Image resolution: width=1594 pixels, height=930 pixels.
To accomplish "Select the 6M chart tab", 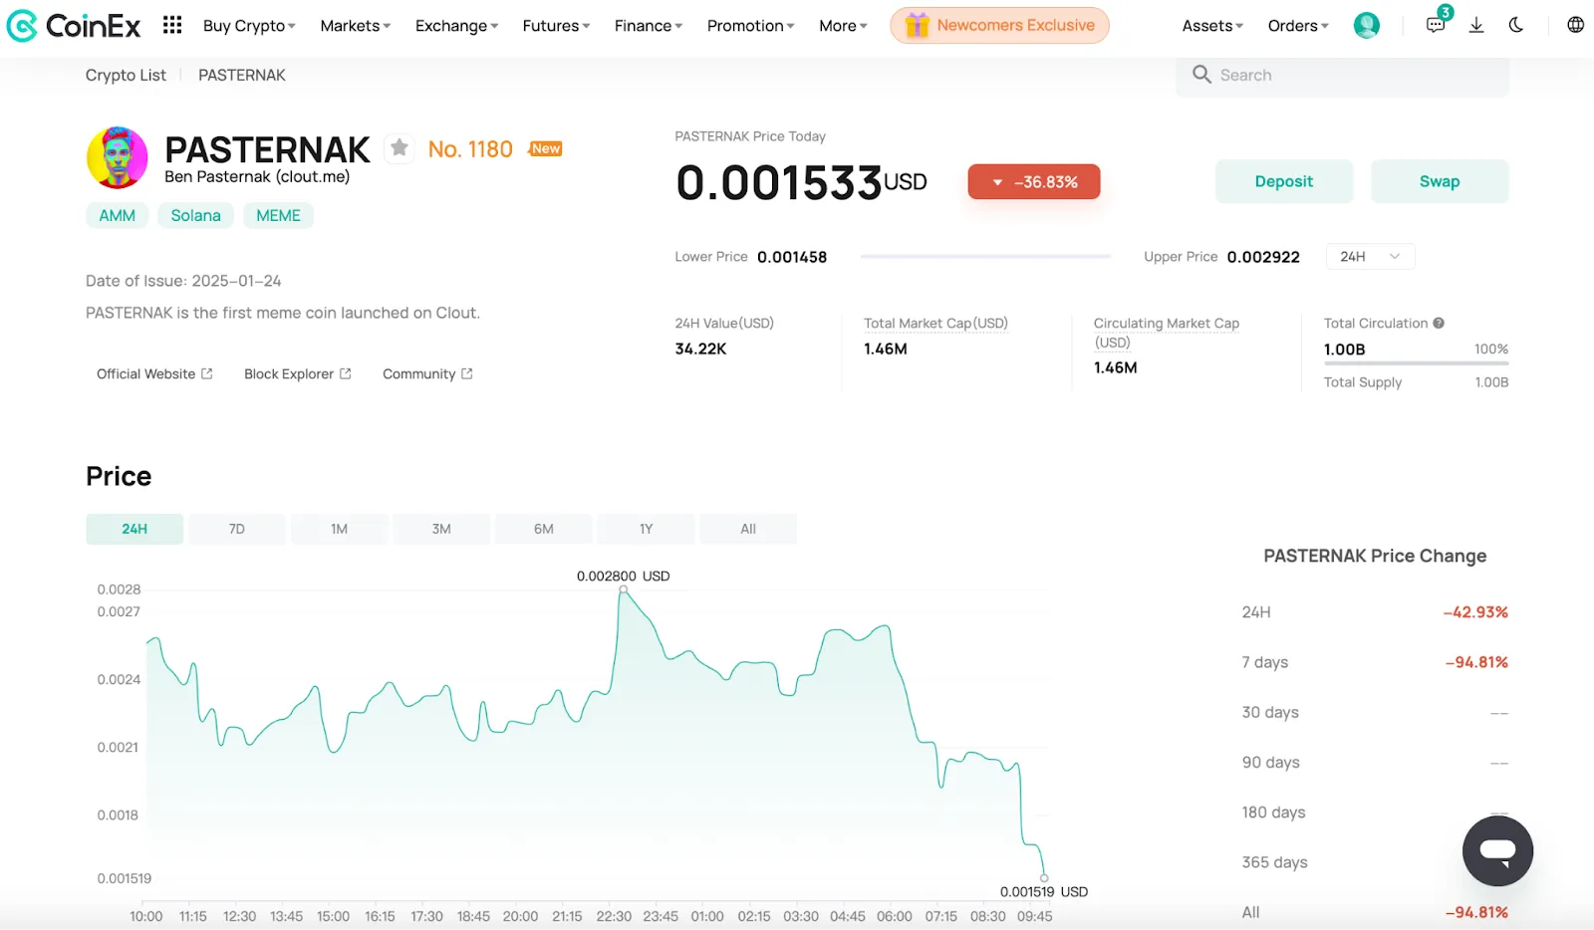I will click(544, 529).
